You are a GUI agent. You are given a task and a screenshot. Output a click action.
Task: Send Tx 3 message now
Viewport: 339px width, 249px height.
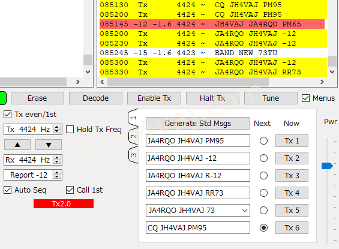point(292,176)
